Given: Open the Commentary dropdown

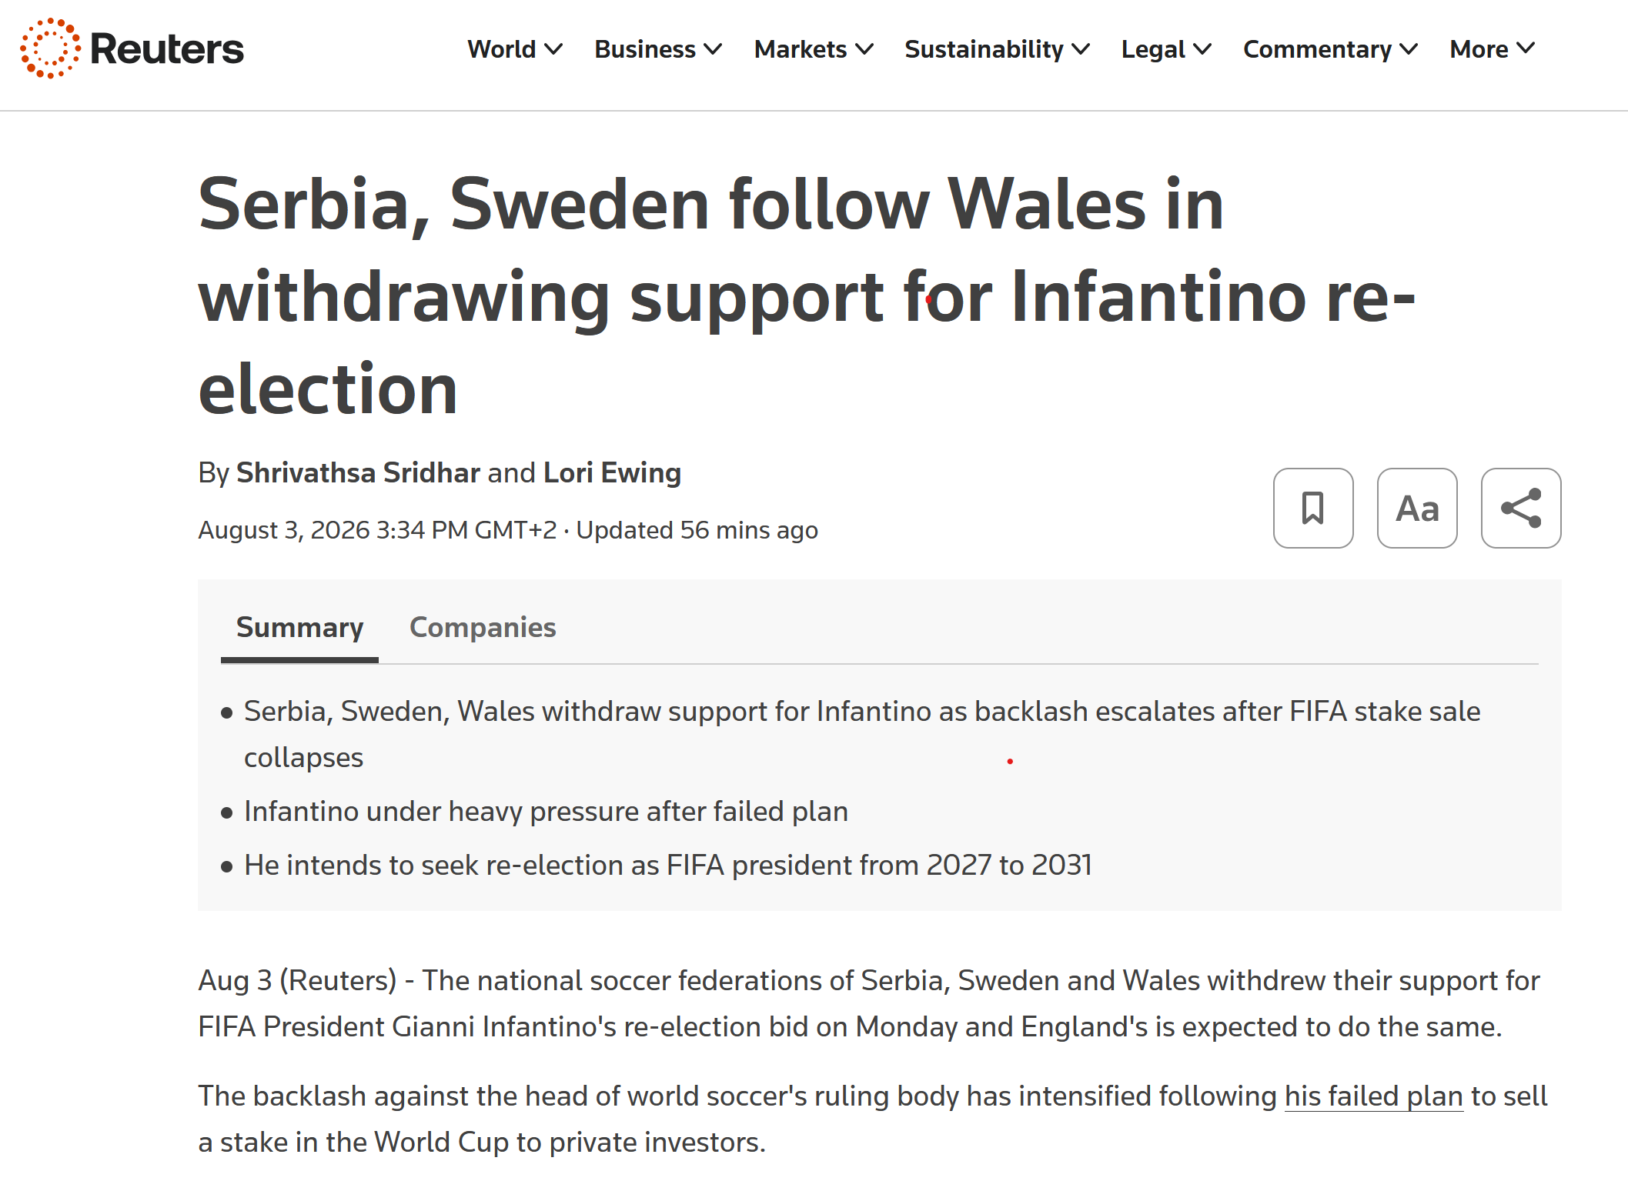Looking at the screenshot, I should (1331, 49).
